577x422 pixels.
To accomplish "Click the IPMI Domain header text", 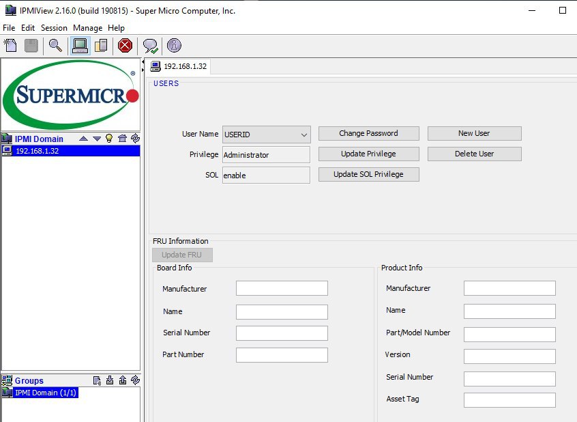I will (x=39, y=139).
